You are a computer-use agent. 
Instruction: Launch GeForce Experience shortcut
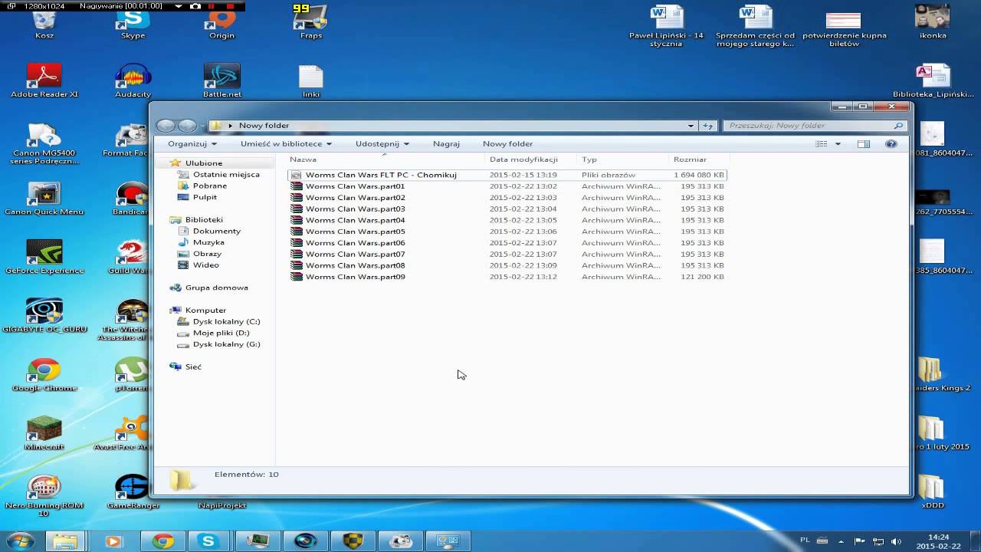(44, 257)
